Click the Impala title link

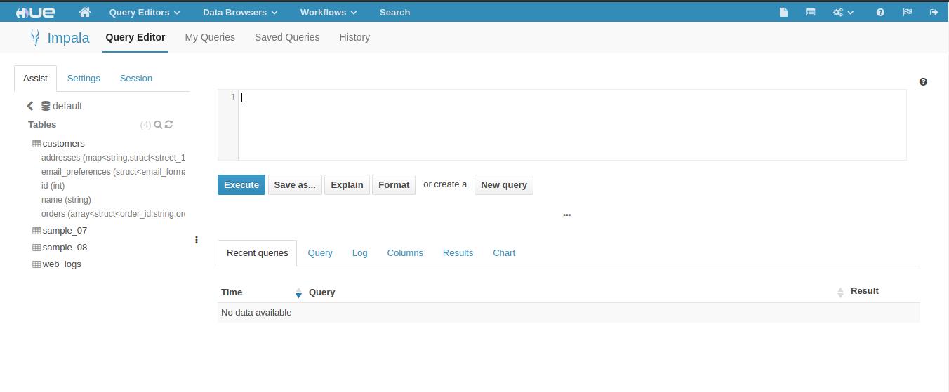(68, 38)
